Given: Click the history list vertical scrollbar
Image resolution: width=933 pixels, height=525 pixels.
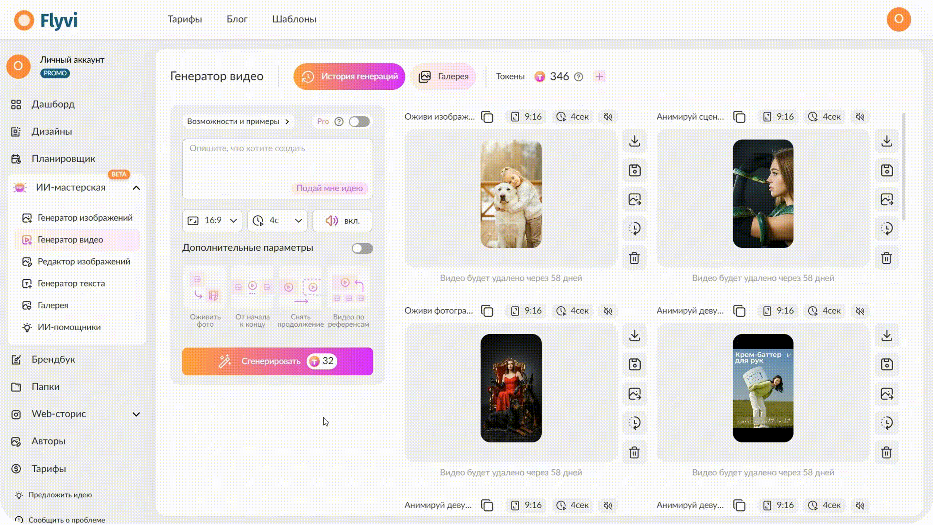Looking at the screenshot, I should click(904, 167).
